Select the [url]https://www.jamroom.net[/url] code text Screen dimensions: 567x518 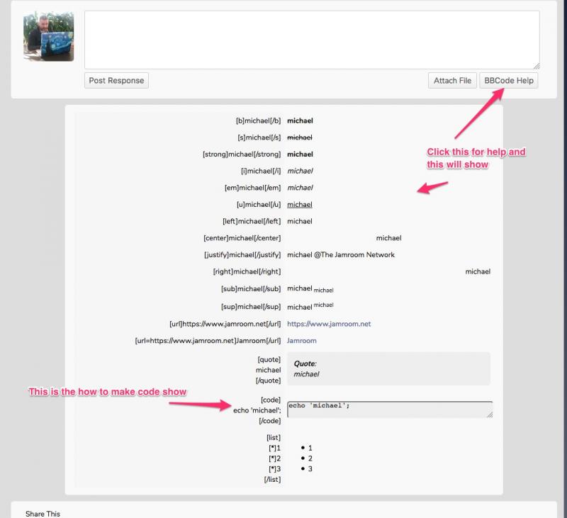225,324
